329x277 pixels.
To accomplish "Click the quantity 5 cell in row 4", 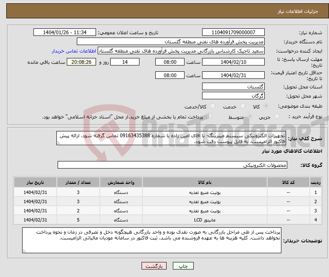I will click(x=78, y=220).
